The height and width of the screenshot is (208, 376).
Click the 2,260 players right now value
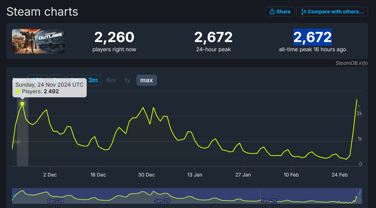[114, 37]
